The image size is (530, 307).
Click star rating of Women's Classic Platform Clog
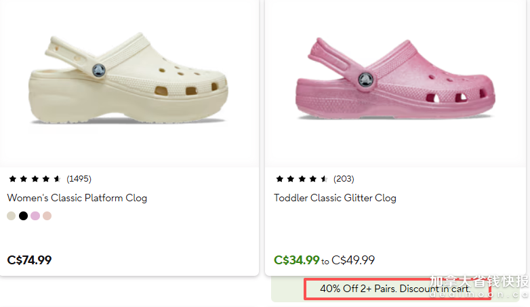[35, 179]
